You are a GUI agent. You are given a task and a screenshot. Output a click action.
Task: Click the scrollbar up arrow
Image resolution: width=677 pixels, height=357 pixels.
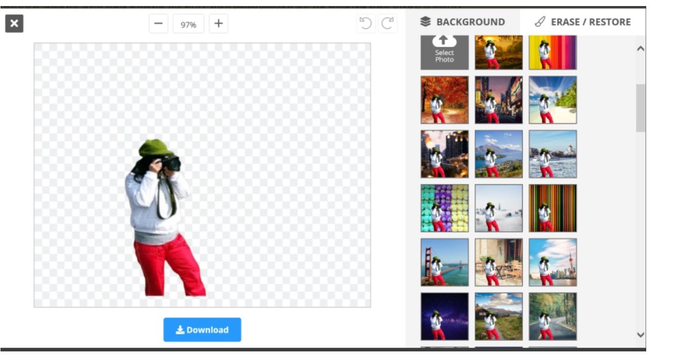pyautogui.click(x=641, y=49)
